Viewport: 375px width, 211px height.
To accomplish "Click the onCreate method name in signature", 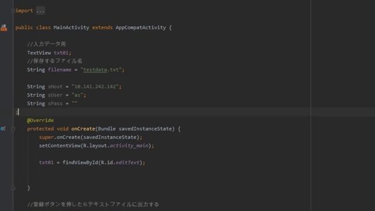I will tap(83, 129).
